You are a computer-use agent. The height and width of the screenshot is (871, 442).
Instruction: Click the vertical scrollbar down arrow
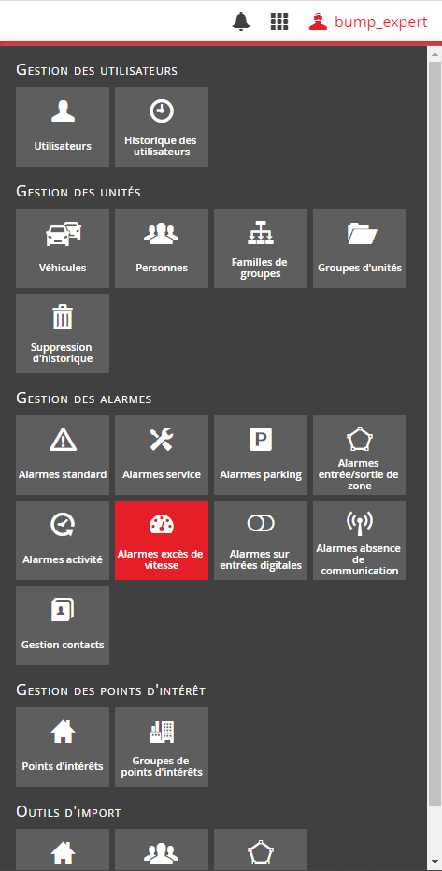tap(435, 863)
